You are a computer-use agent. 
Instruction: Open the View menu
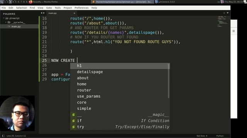pyautogui.click(x=40, y=8)
